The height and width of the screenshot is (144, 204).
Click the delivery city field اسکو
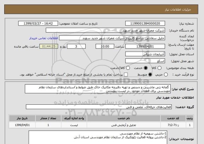click(145, 61)
